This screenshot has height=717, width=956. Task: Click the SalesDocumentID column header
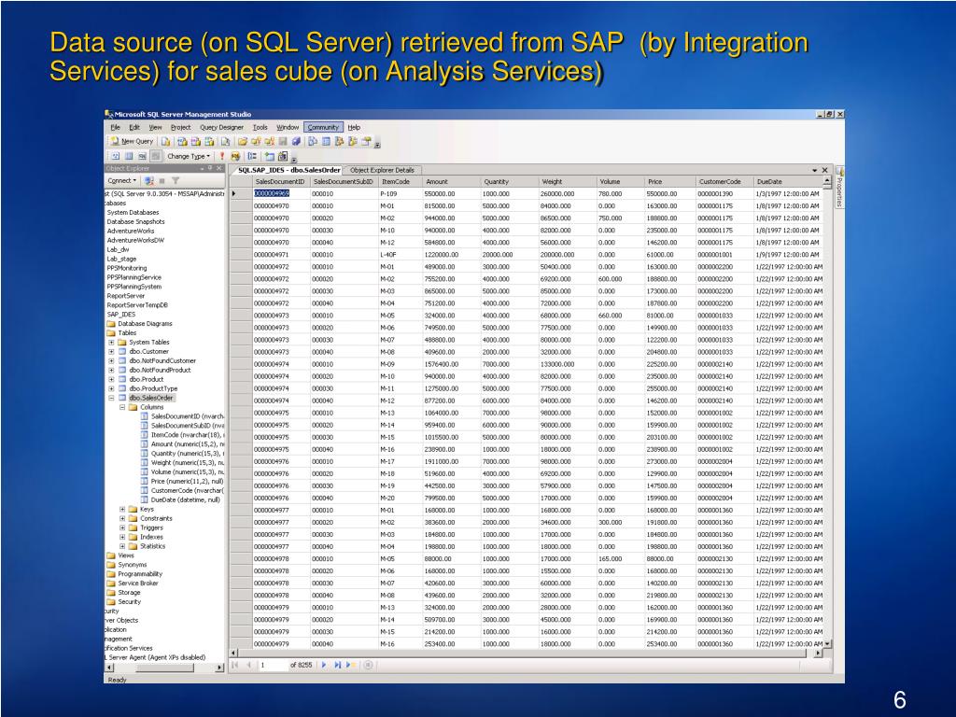[x=281, y=182]
